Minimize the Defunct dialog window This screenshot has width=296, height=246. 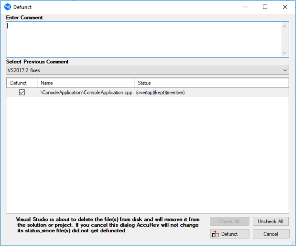tap(244, 7)
